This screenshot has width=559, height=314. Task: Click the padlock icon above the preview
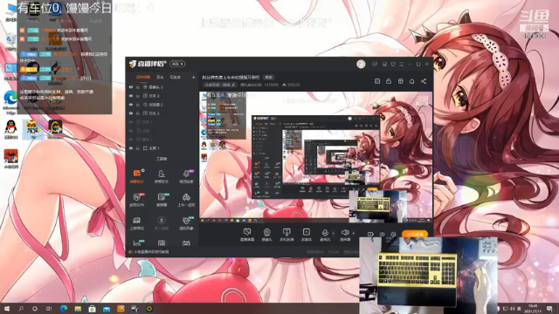click(x=389, y=81)
